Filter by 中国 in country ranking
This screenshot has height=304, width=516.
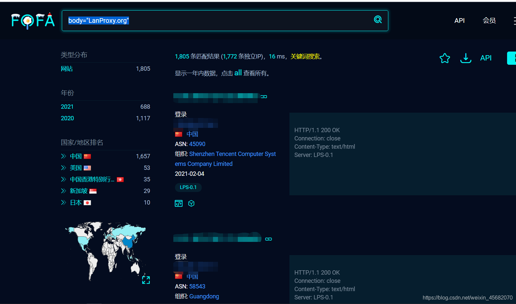point(76,156)
